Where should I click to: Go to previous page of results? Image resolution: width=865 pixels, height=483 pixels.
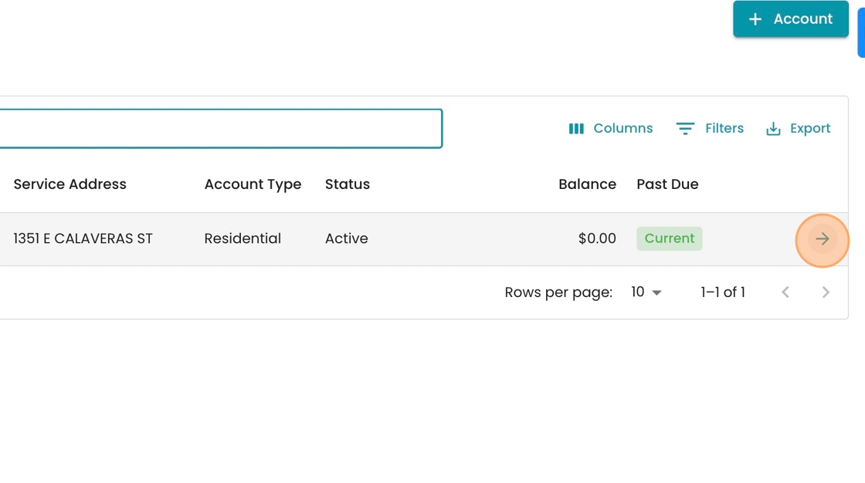[785, 292]
